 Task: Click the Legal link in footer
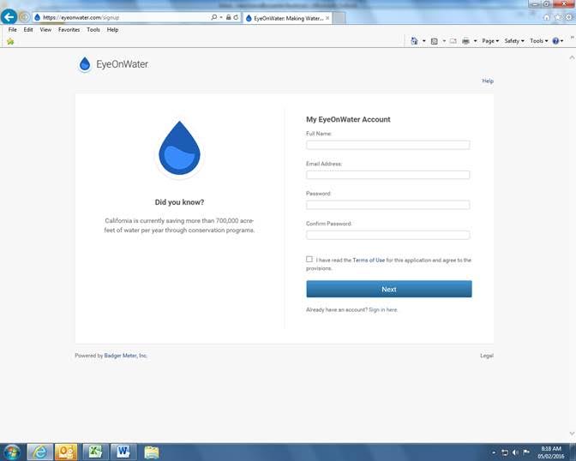point(487,356)
